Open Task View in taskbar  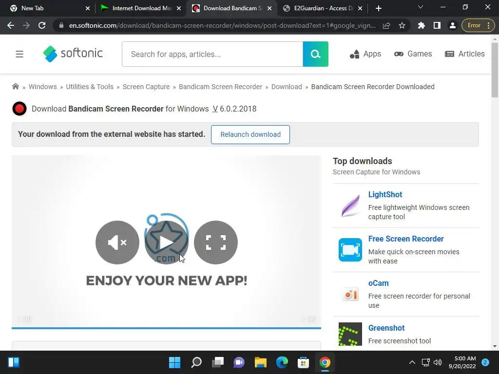(x=218, y=362)
